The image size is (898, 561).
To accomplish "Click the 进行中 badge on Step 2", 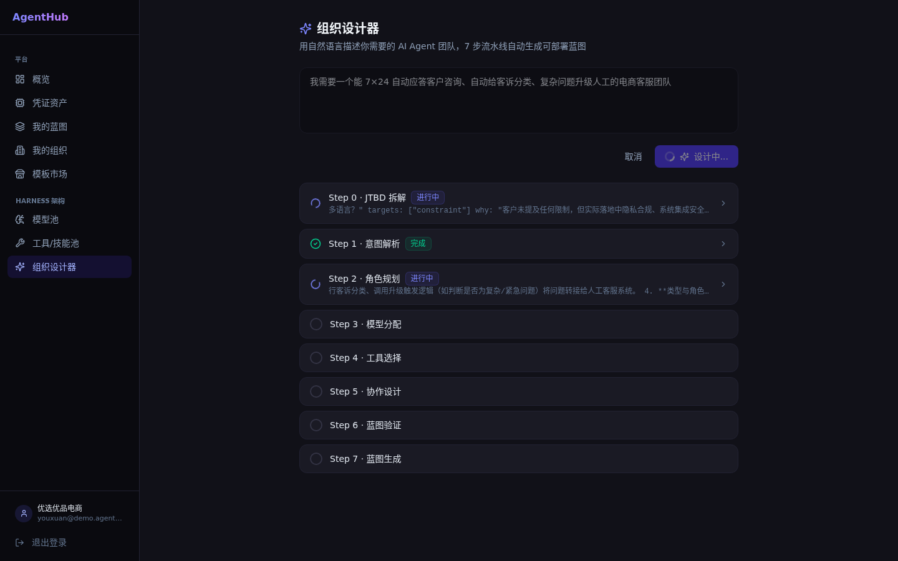I will click(422, 279).
